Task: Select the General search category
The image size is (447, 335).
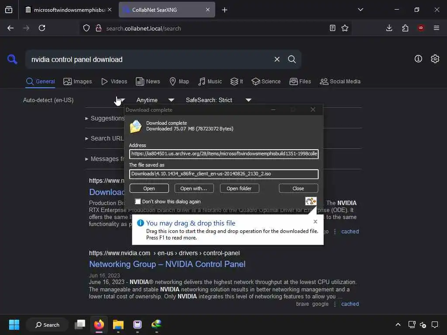Action: 40,82
